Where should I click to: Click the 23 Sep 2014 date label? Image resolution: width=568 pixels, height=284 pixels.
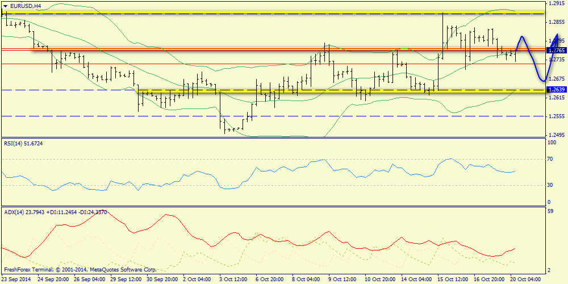click(16, 279)
